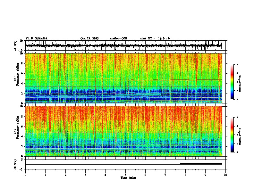Click the time axis tick '10'
This screenshot has width=254, height=196.
pos(225,175)
